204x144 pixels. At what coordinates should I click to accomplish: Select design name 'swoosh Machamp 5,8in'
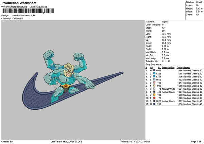pyautogui.click(x=24, y=16)
